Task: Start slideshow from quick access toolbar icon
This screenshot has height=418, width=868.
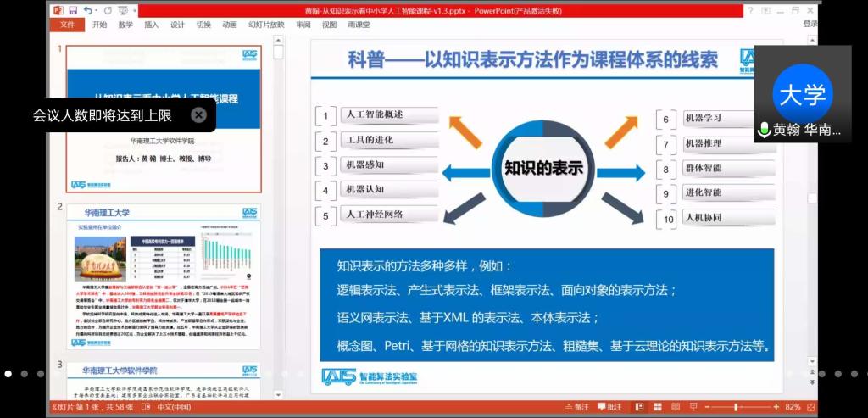Action: pos(126,10)
